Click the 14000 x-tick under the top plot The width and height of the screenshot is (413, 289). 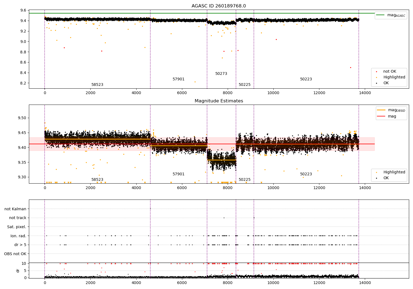(x=365, y=93)
